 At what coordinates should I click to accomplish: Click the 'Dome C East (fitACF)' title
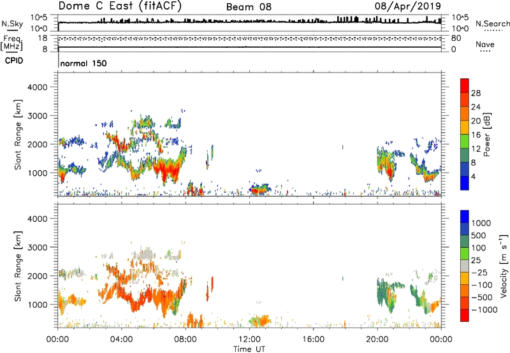[x=120, y=6]
